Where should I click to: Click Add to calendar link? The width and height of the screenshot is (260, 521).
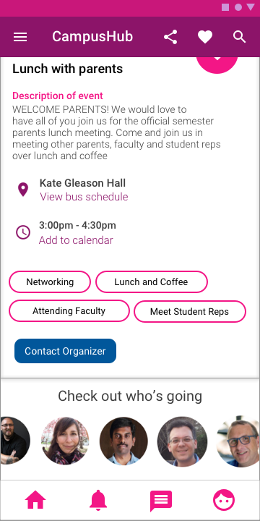(x=76, y=240)
